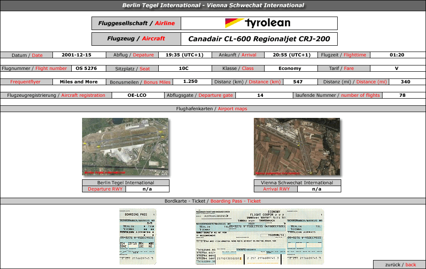Click the Departure RWY label
The image size is (426, 269).
[104, 189]
